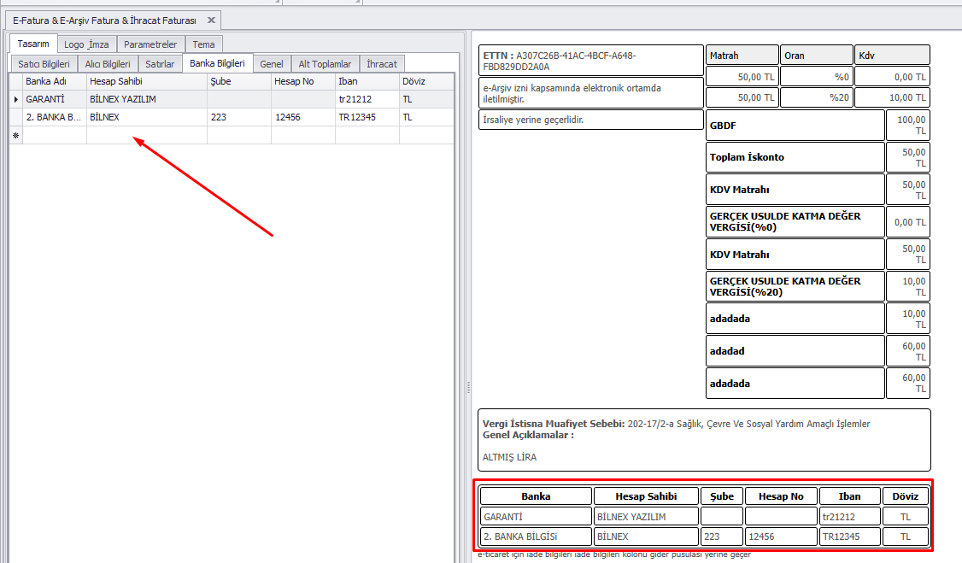
Task: Click the Hesap Sahibi column header
Action: point(146,81)
